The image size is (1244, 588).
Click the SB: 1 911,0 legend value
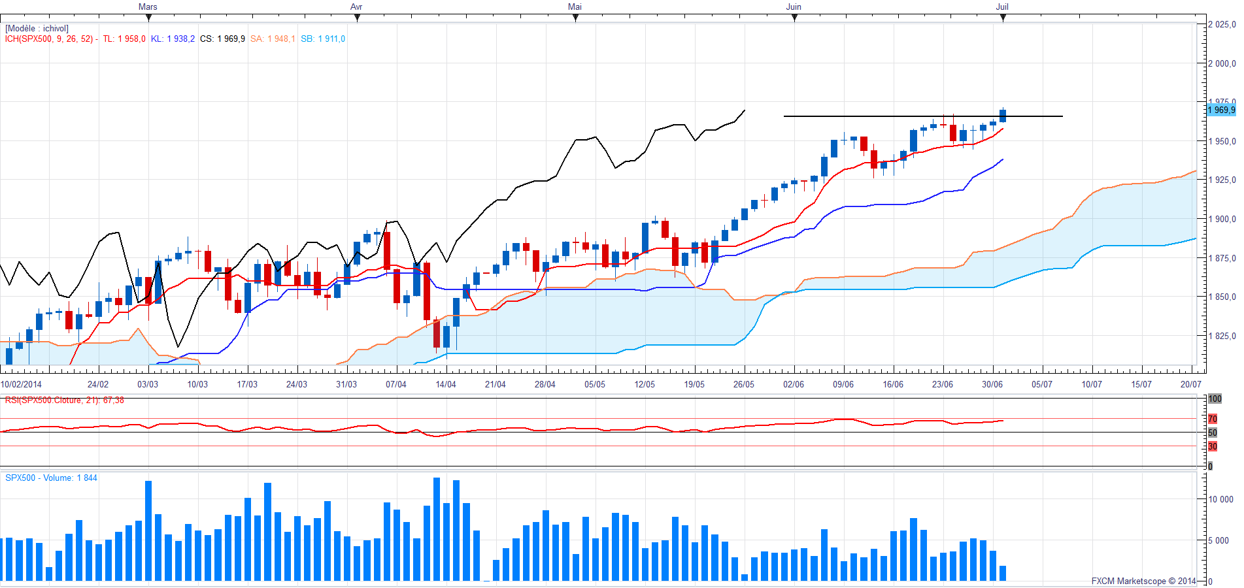pyautogui.click(x=323, y=39)
